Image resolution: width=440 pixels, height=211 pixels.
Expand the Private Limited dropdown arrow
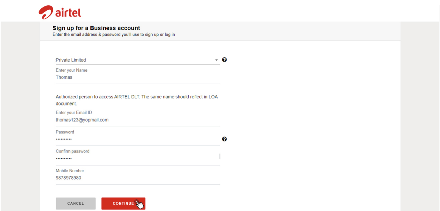tap(216, 60)
